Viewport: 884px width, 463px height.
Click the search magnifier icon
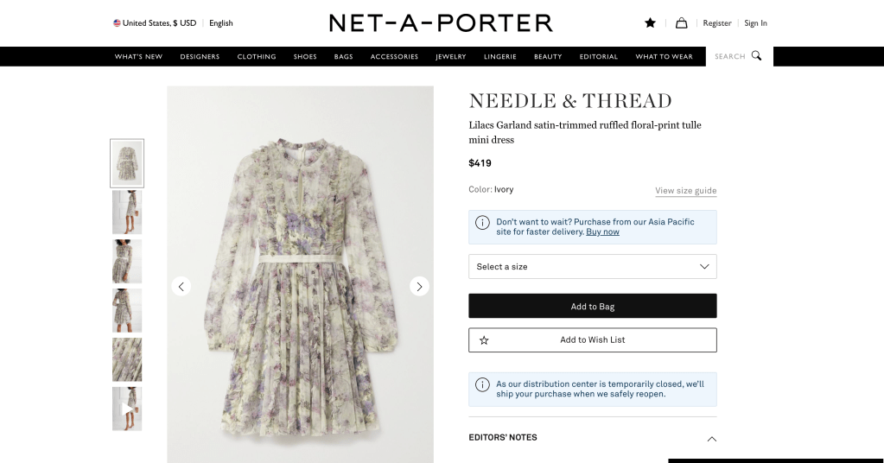click(756, 56)
